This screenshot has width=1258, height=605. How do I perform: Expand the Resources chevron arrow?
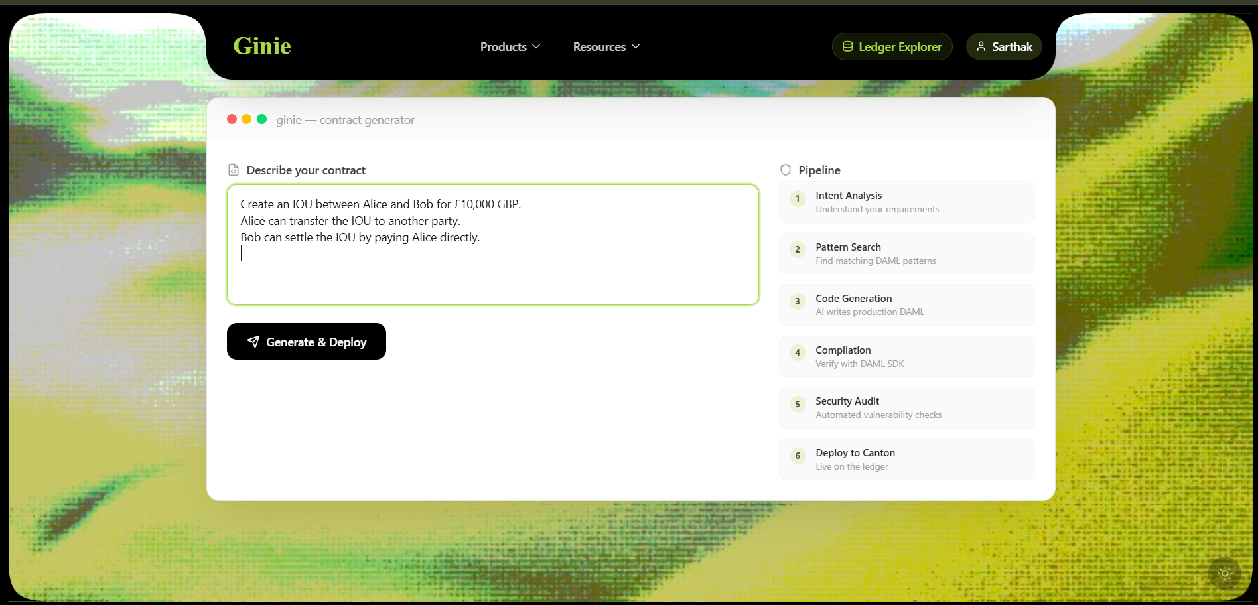click(x=636, y=46)
